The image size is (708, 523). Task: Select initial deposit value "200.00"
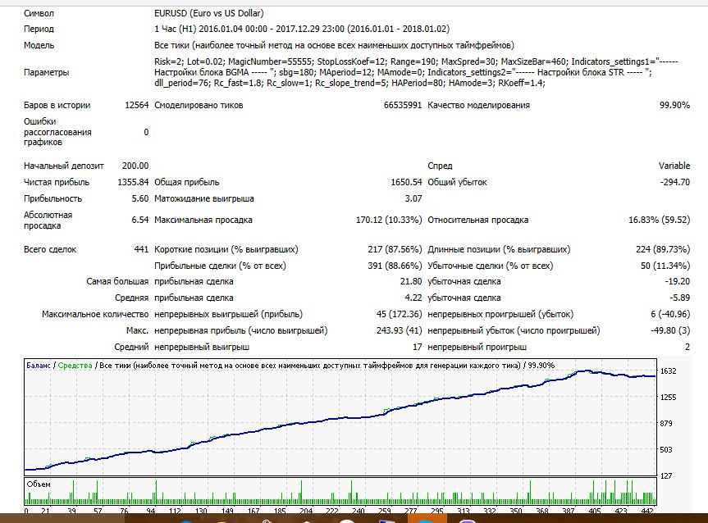(x=135, y=166)
